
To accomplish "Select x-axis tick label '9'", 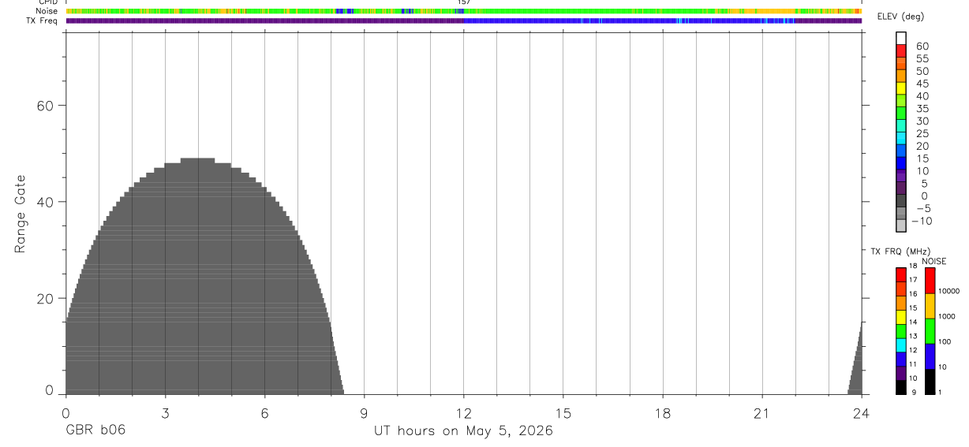I will (364, 413).
